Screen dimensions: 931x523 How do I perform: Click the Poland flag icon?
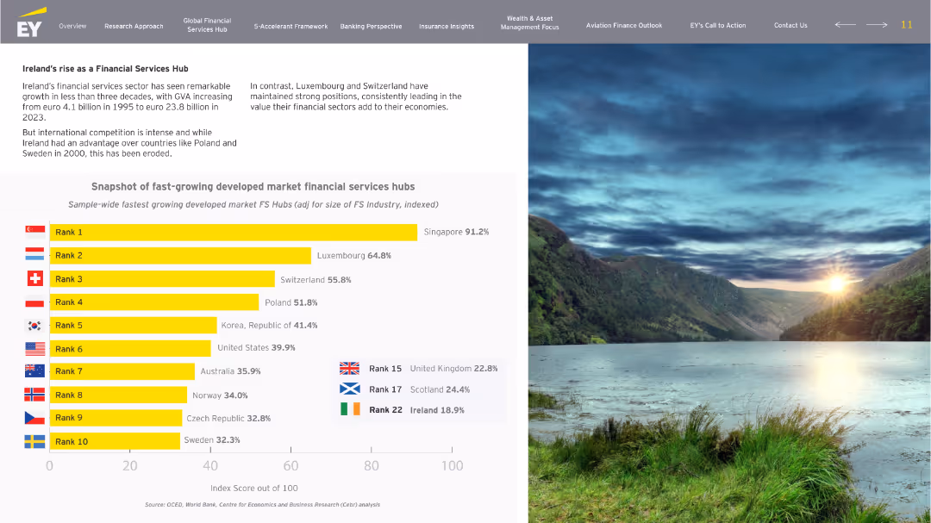(35, 302)
